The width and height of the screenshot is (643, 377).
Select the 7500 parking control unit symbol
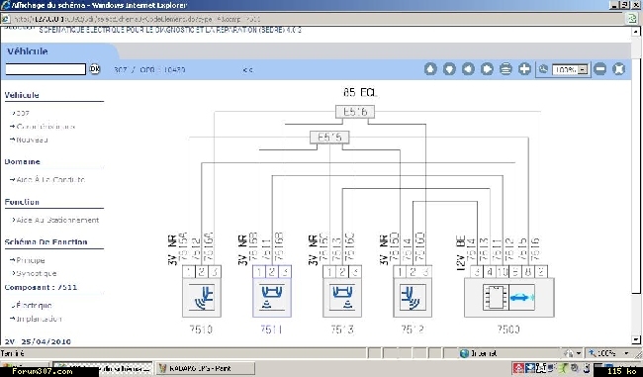(508, 298)
